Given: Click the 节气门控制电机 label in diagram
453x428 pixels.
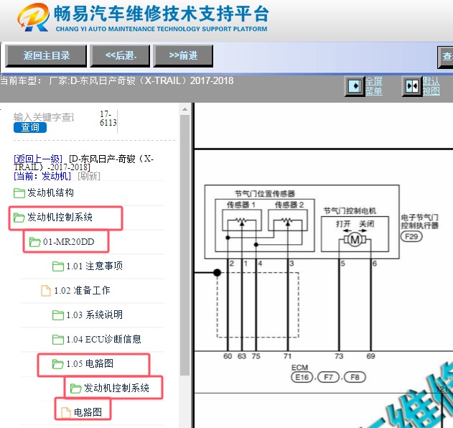Looking at the screenshot, I should [x=350, y=210].
